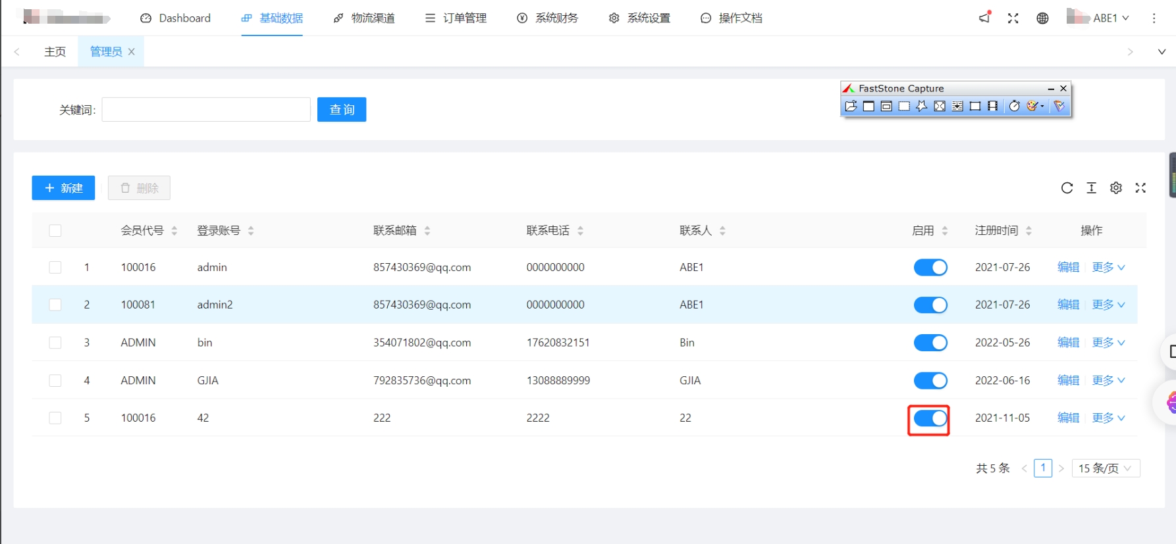Expand the tabs list chevron

pyautogui.click(x=1162, y=51)
